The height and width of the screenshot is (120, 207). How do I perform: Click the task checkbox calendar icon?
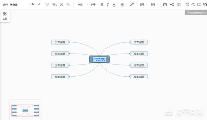(x=165, y=5)
